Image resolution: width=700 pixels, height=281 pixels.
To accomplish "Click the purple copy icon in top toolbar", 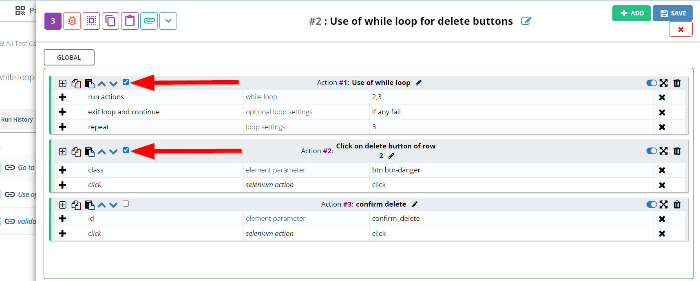I will click(x=110, y=21).
